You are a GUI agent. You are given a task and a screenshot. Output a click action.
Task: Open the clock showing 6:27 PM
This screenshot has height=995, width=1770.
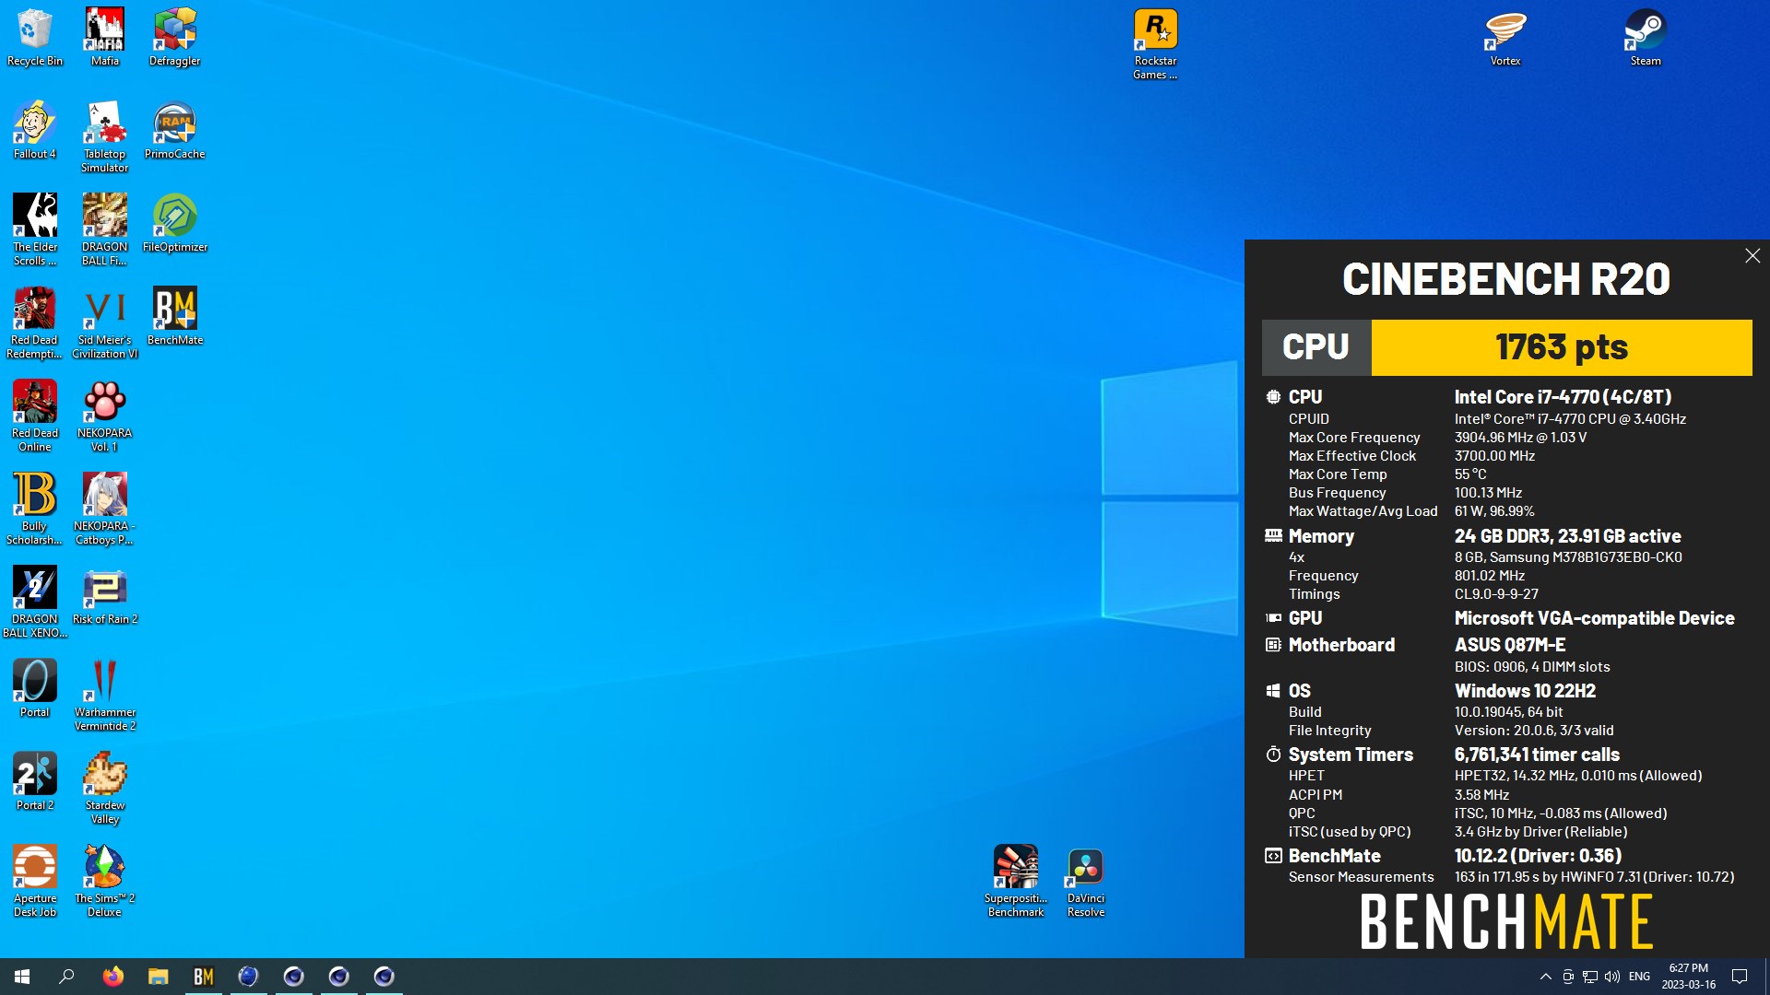pyautogui.click(x=1688, y=977)
